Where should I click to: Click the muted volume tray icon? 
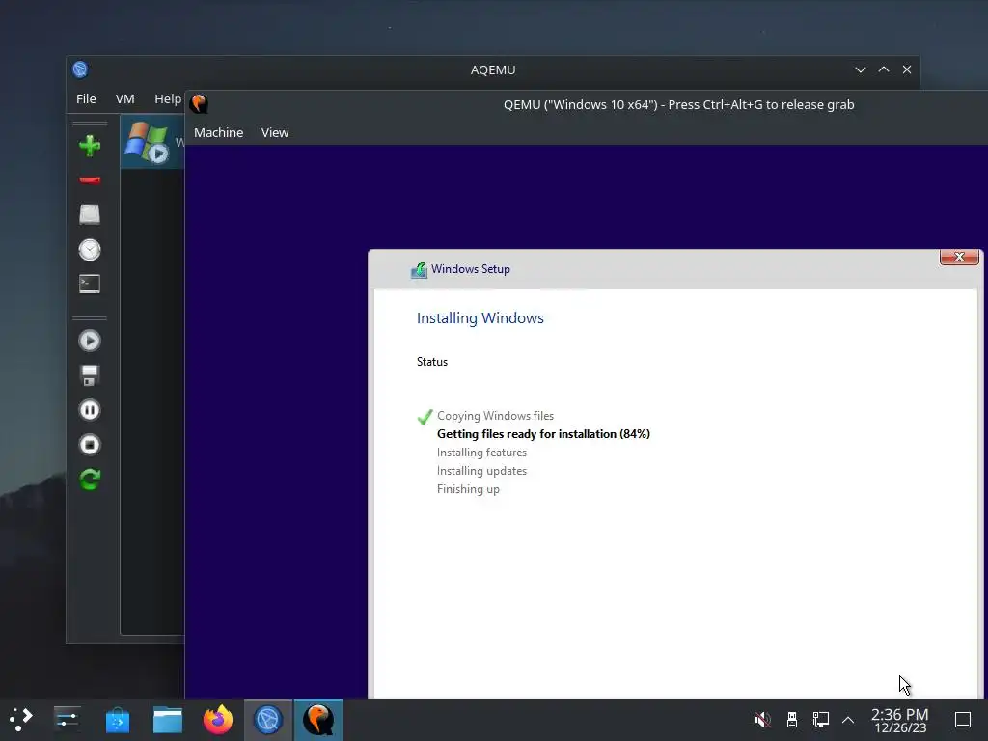pos(762,719)
